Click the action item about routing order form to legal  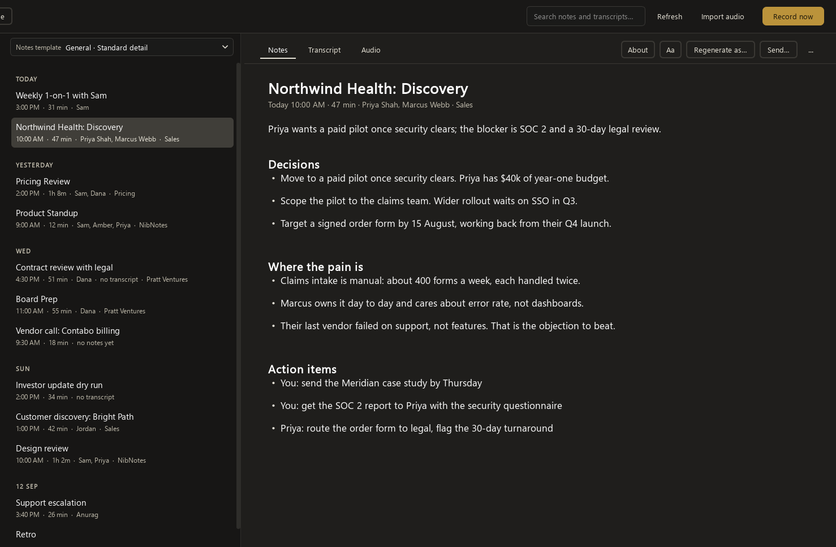coord(417,428)
